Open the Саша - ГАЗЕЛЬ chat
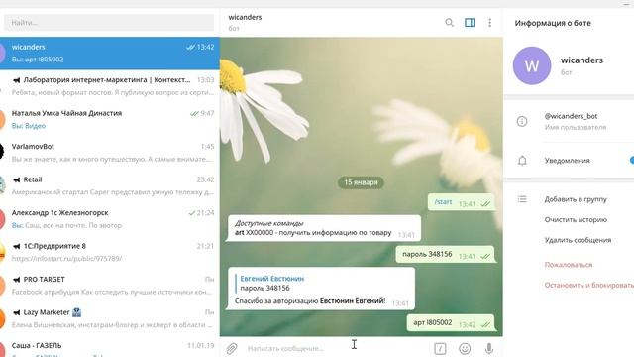The image size is (634, 357). [x=110, y=346]
